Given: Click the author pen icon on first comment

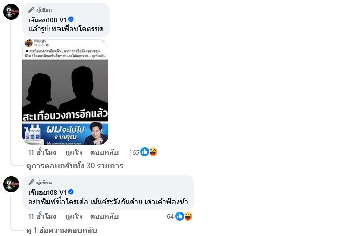Looking at the screenshot, I should (31, 10).
